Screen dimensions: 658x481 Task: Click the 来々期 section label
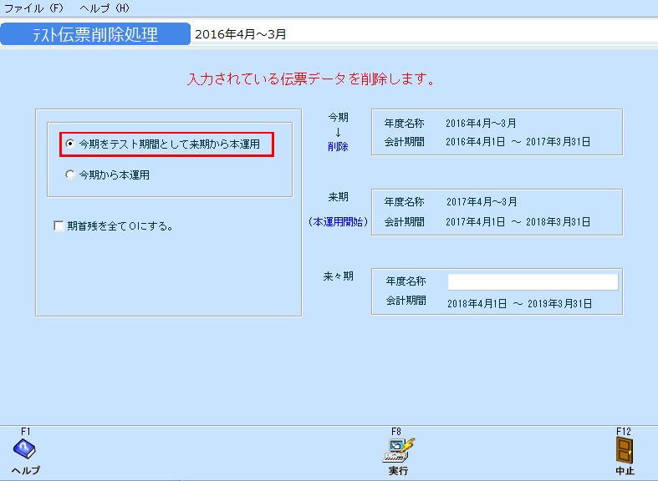[x=339, y=276]
